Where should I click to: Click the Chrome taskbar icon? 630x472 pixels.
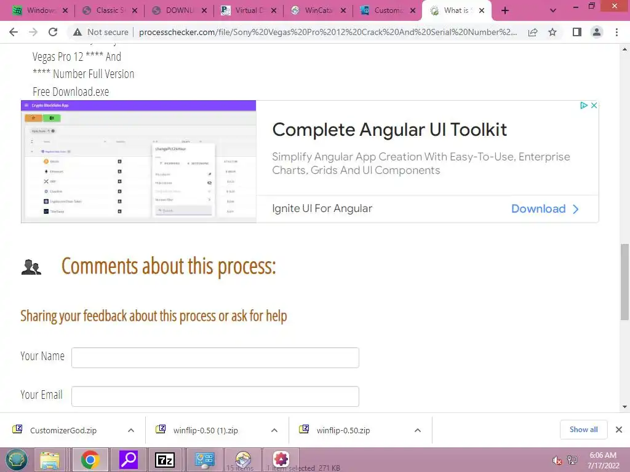click(x=90, y=460)
